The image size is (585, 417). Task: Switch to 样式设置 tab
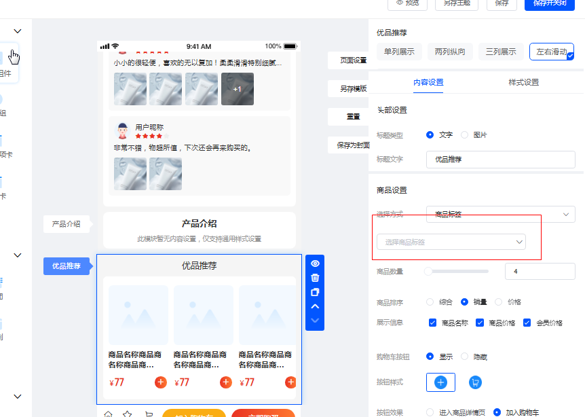(x=524, y=82)
